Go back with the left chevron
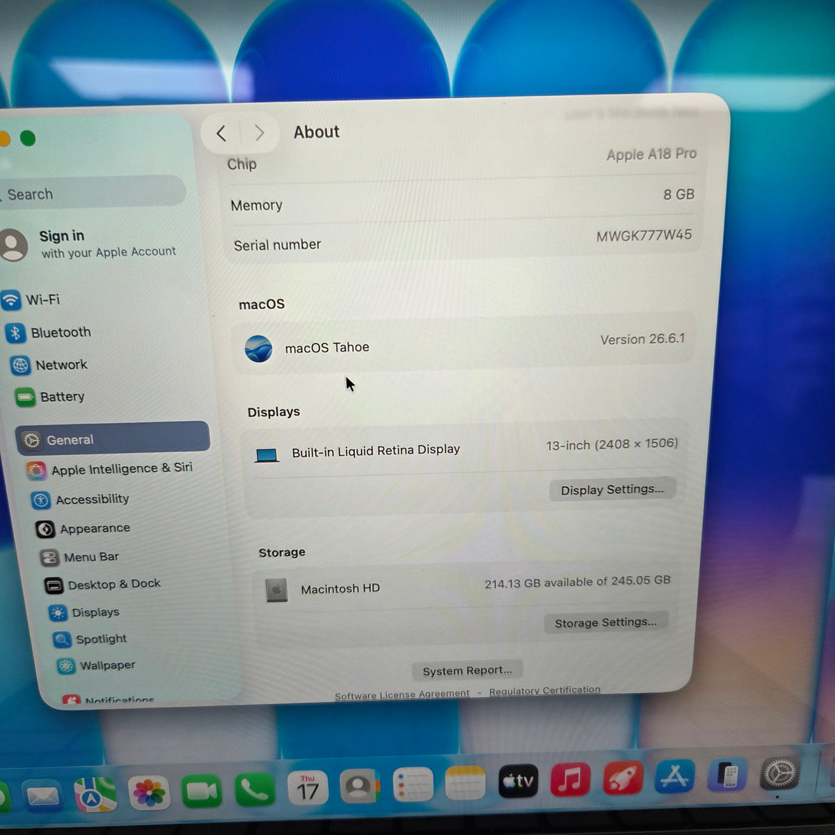835x835 pixels. 221,133
